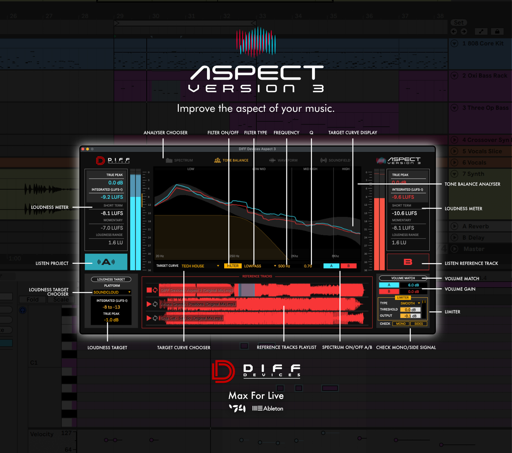
Task: Click the DIFF Devices logo in the plugin header
Action: pos(113,160)
